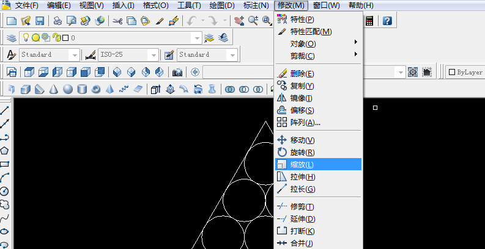Select the Cone solid tool
Screen dimensions: 485x249
[54, 90]
